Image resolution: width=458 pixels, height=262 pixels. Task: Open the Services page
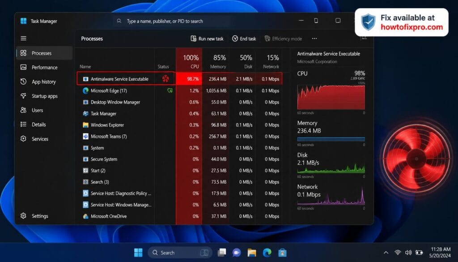(x=44, y=139)
